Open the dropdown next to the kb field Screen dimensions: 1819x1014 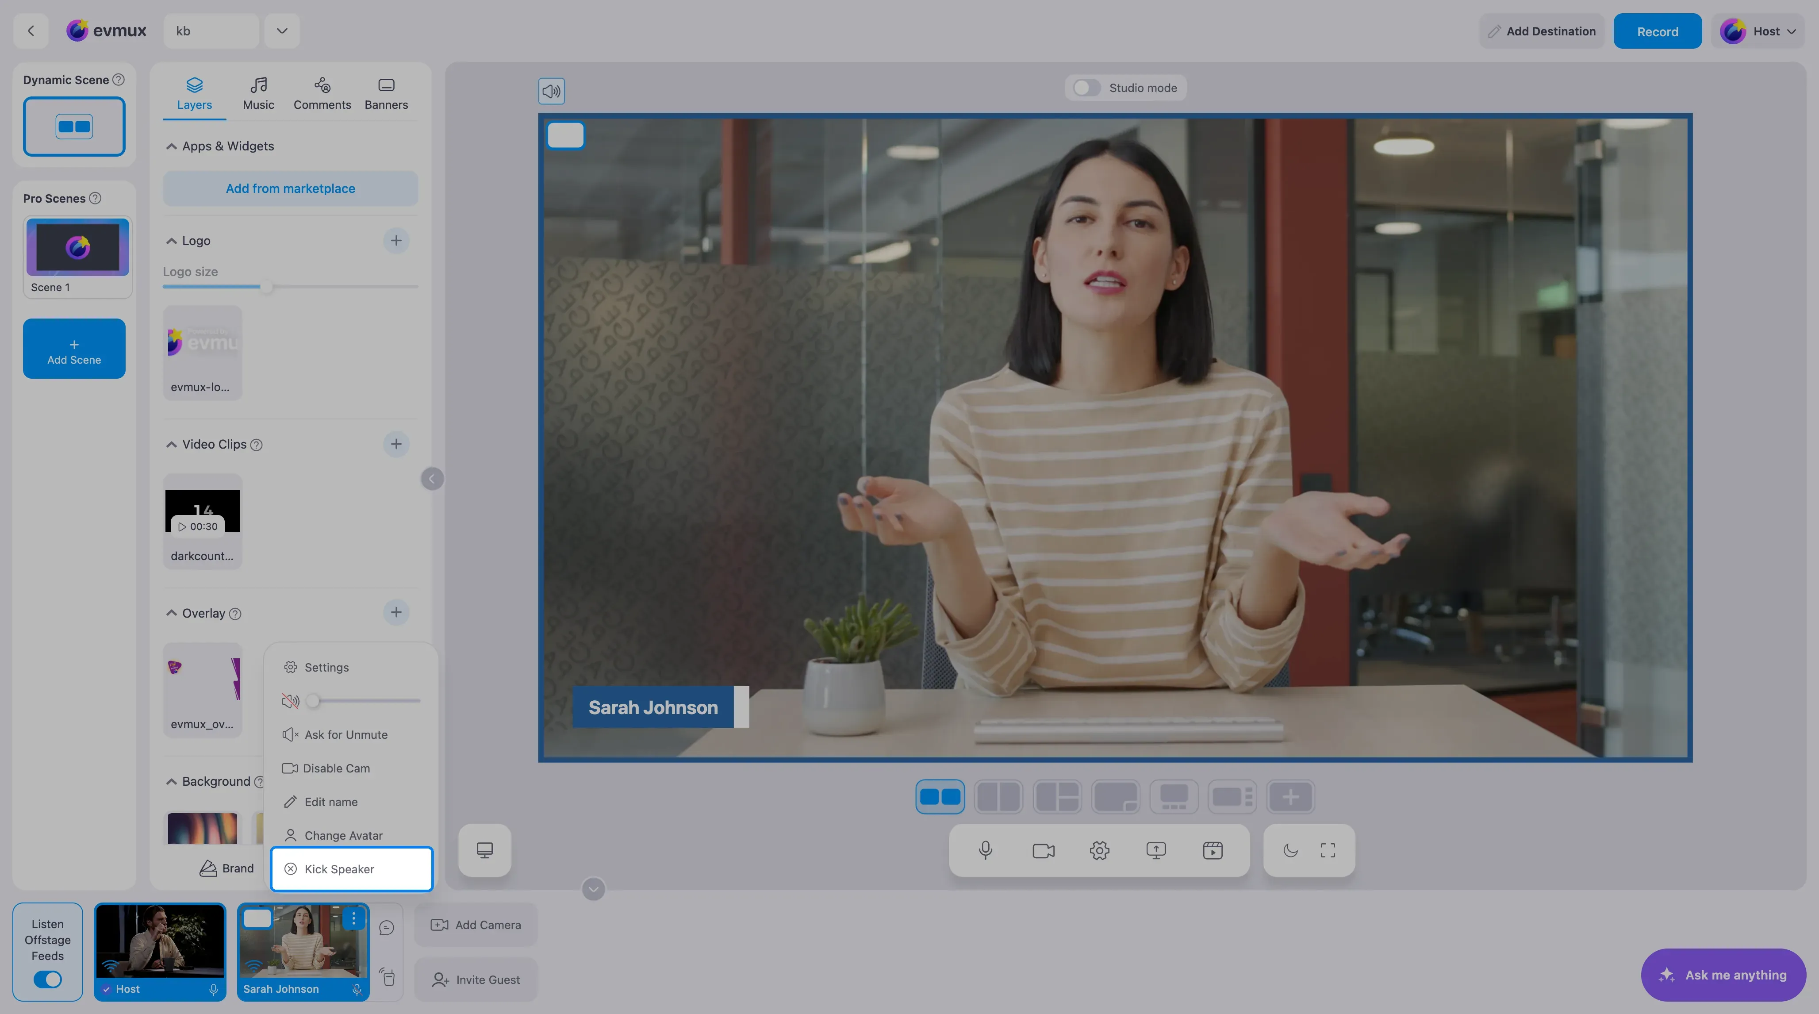click(x=282, y=31)
